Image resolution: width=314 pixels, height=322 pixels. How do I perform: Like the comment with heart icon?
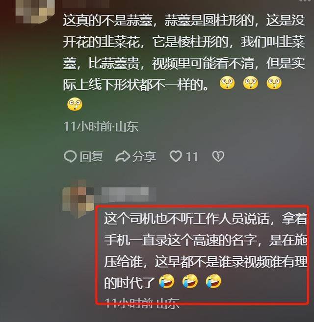(176, 156)
